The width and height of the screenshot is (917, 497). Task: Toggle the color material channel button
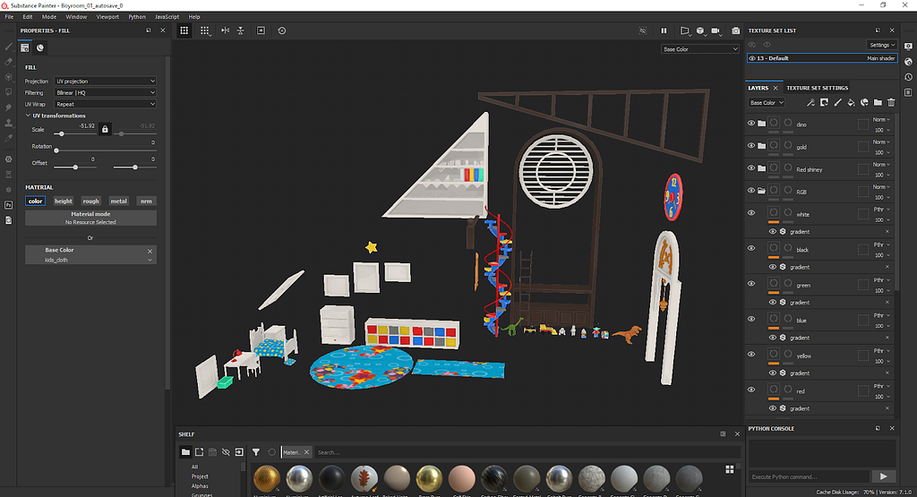pos(35,201)
